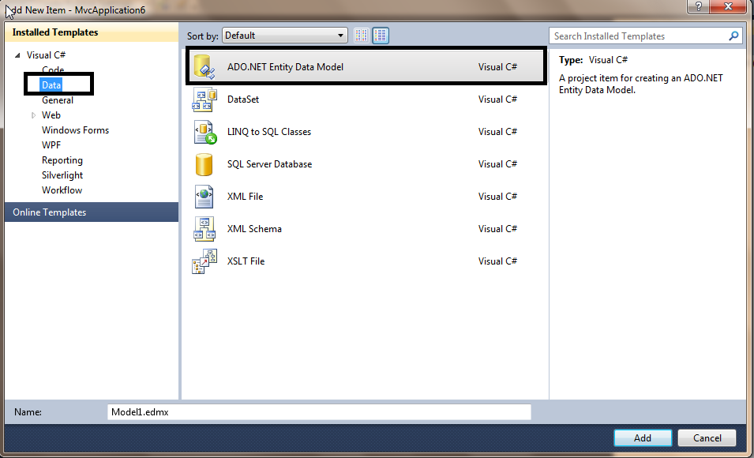Switch to medium icons view

pos(380,35)
